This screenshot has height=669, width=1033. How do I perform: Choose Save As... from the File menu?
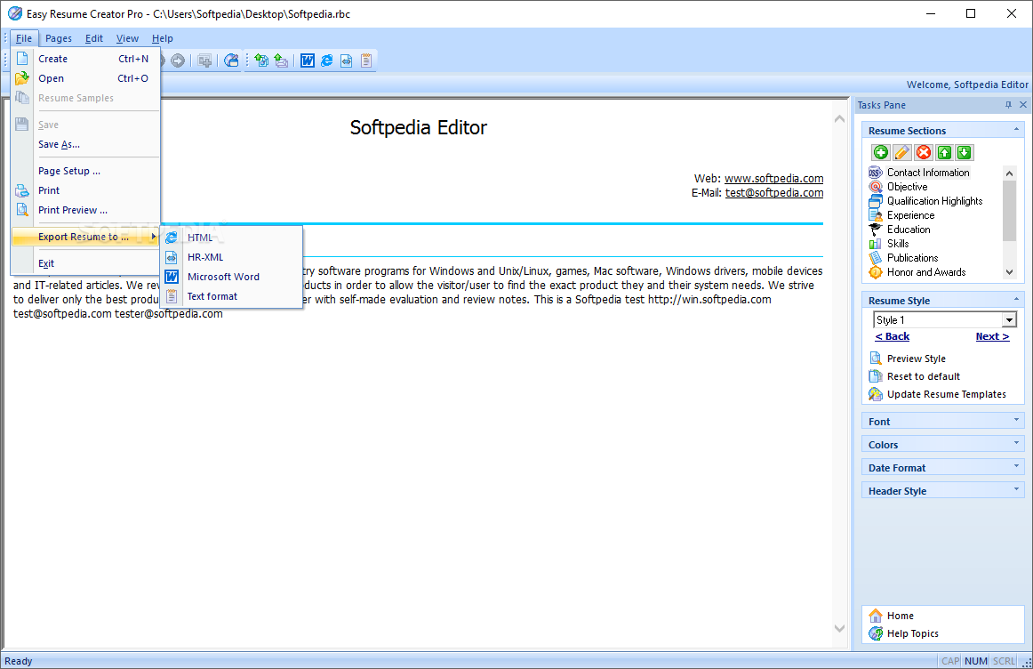pos(85,144)
